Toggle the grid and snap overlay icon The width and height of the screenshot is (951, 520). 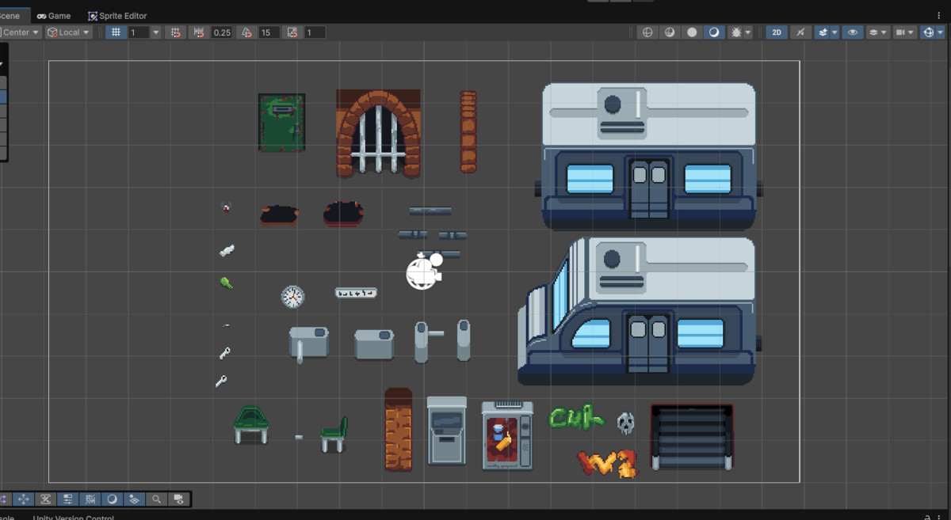[x=90, y=499]
